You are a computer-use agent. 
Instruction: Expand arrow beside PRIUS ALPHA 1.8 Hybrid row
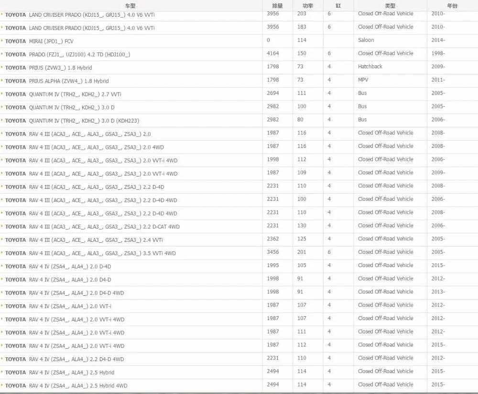[x=2, y=80]
